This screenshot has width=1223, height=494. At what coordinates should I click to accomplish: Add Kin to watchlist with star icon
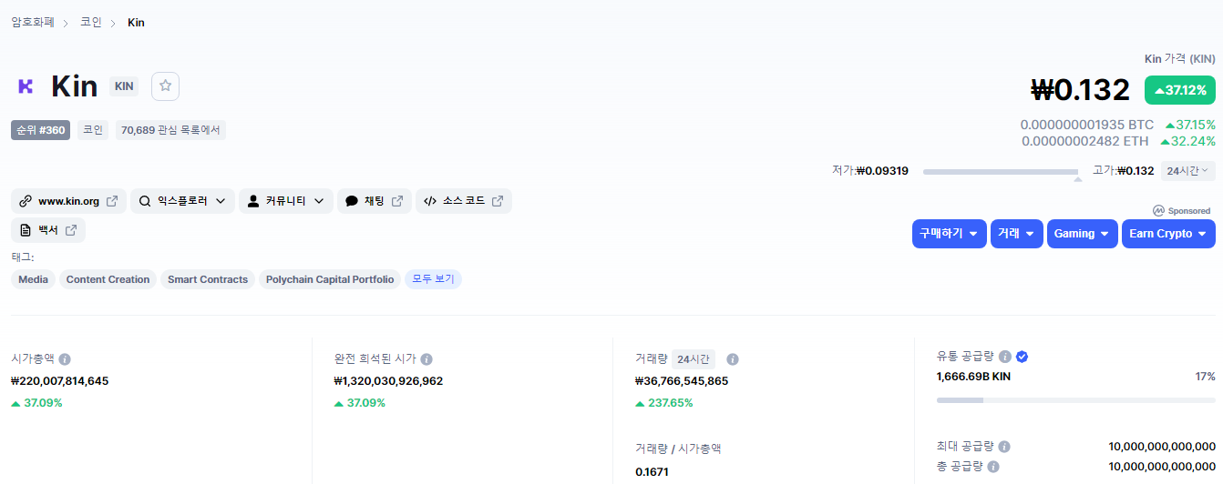pos(165,86)
